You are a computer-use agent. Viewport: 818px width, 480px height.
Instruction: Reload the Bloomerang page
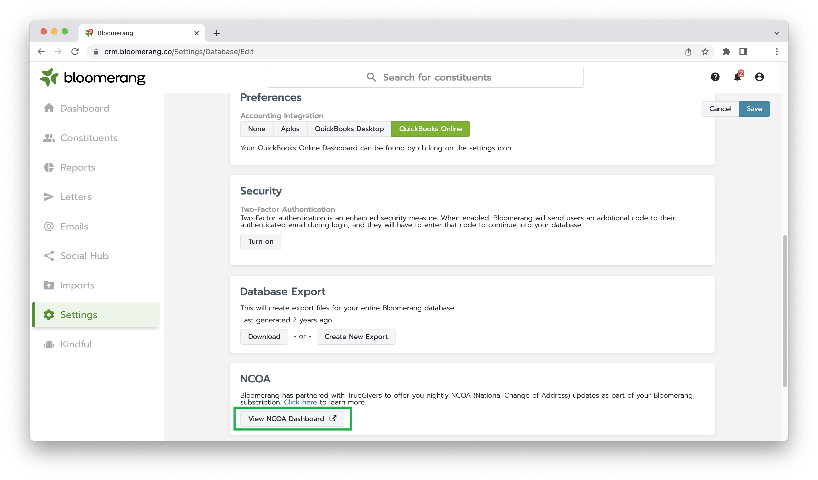[x=75, y=52]
